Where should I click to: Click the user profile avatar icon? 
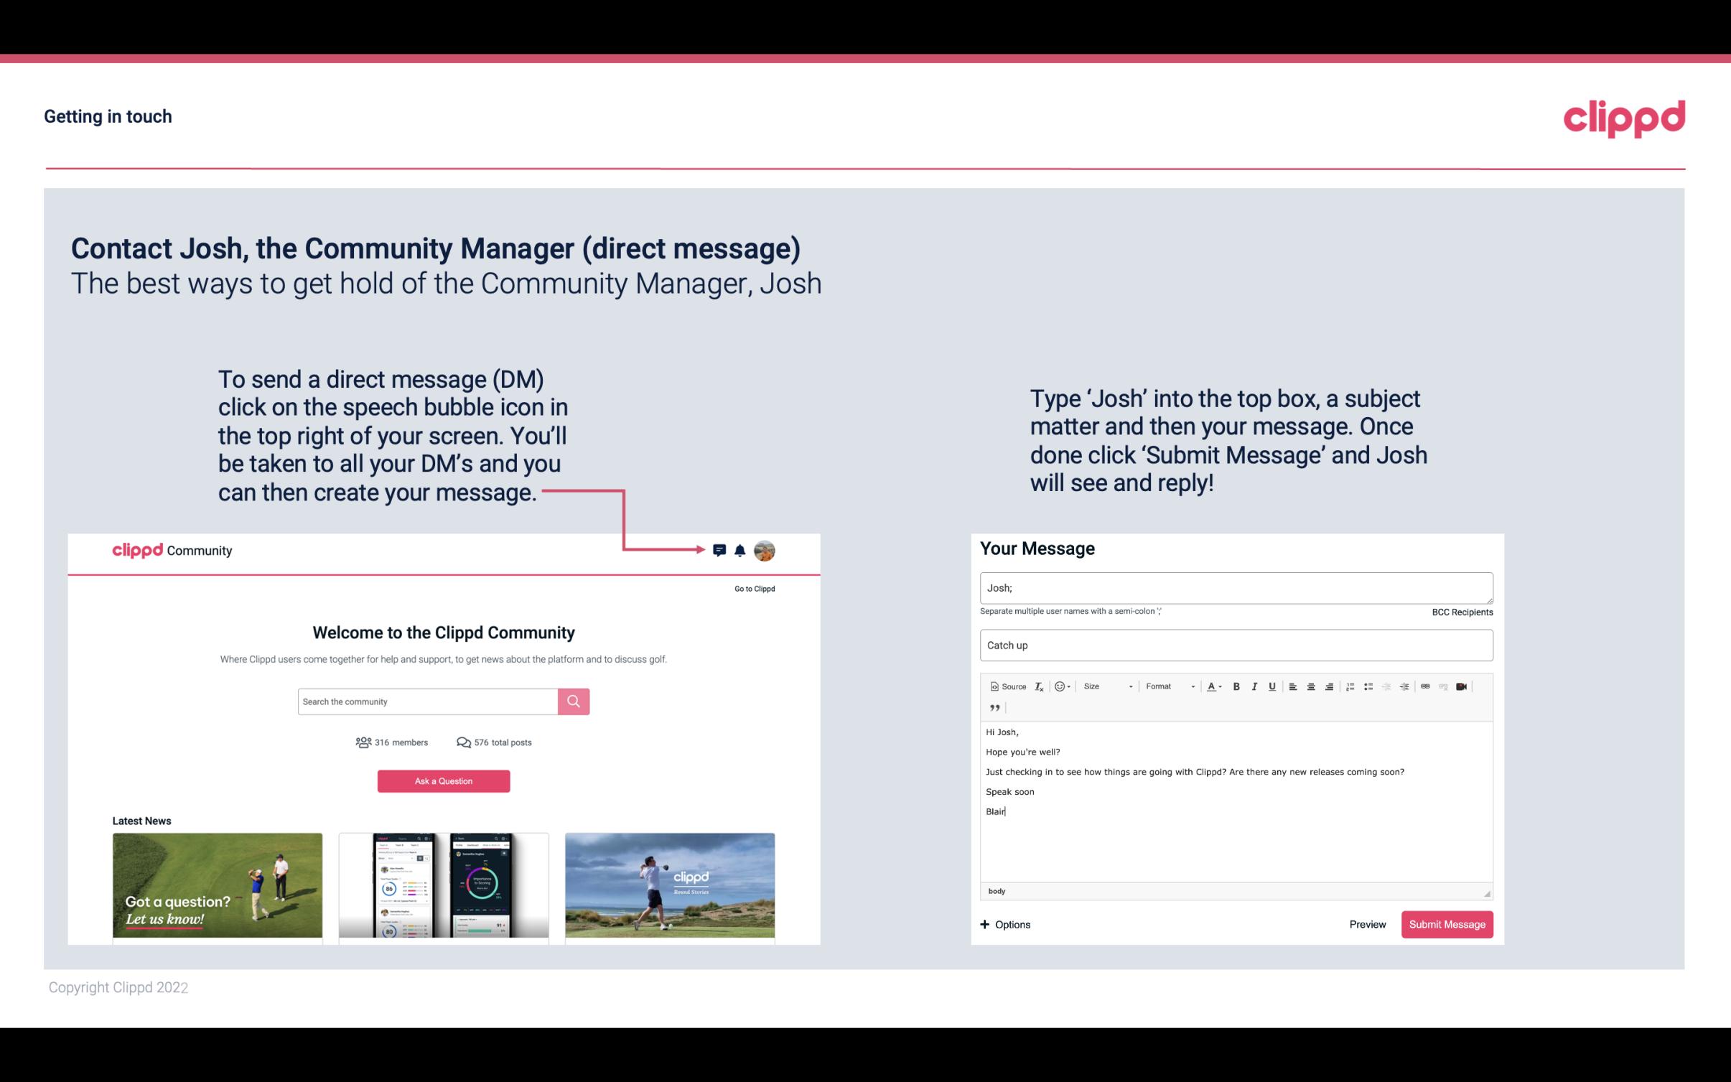pos(767,550)
